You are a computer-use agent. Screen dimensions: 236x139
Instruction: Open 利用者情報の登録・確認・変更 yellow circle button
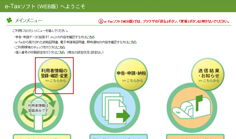coord(54,74)
